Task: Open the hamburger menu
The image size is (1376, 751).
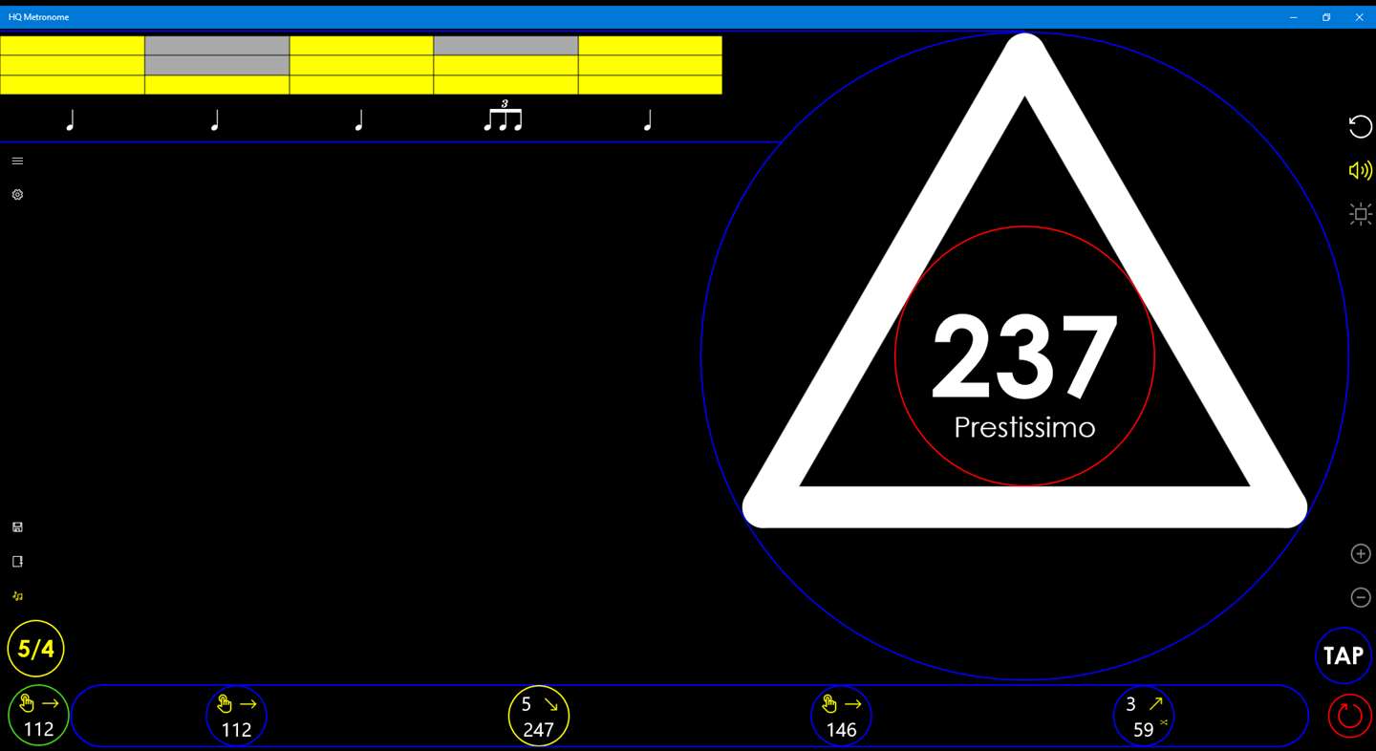Action: coord(17,161)
